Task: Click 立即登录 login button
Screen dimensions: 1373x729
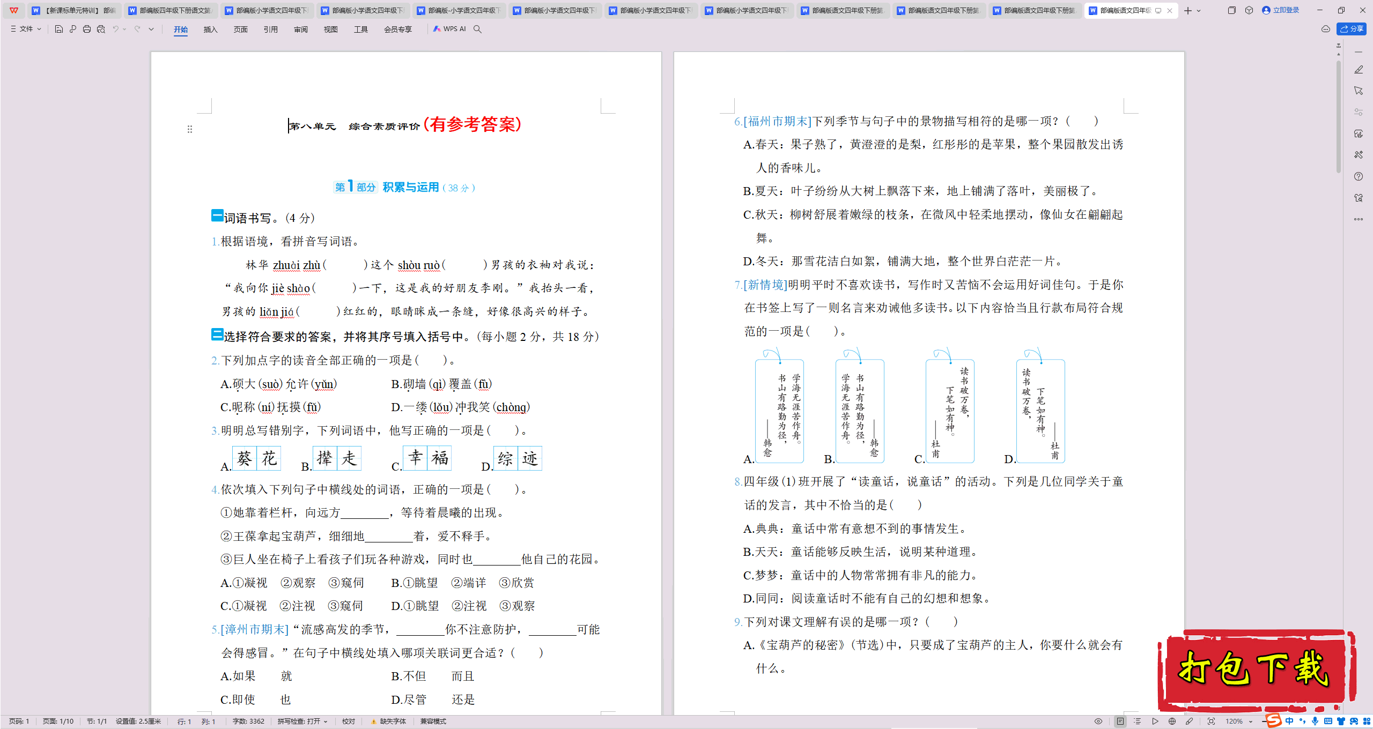Action: coord(1281,10)
